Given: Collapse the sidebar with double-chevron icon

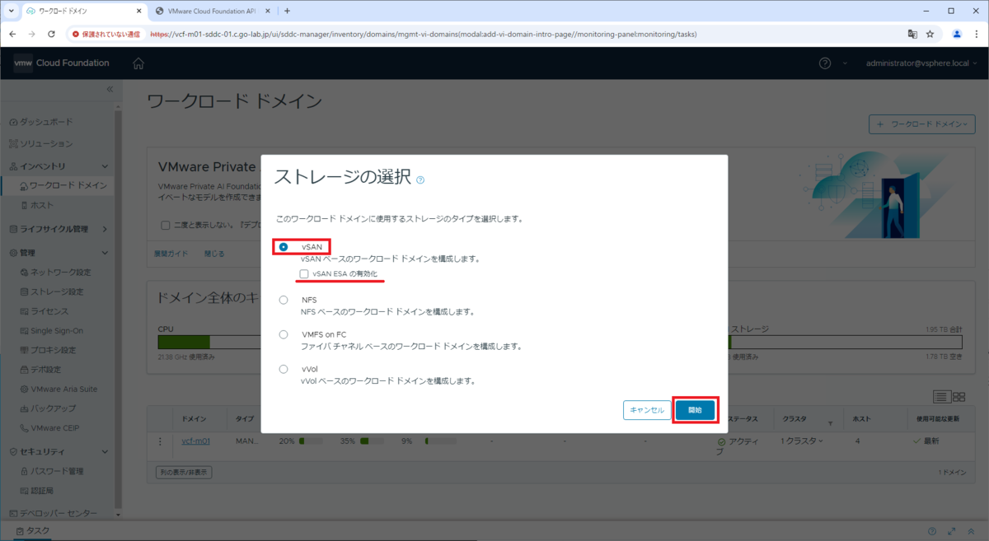Looking at the screenshot, I should 110,89.
